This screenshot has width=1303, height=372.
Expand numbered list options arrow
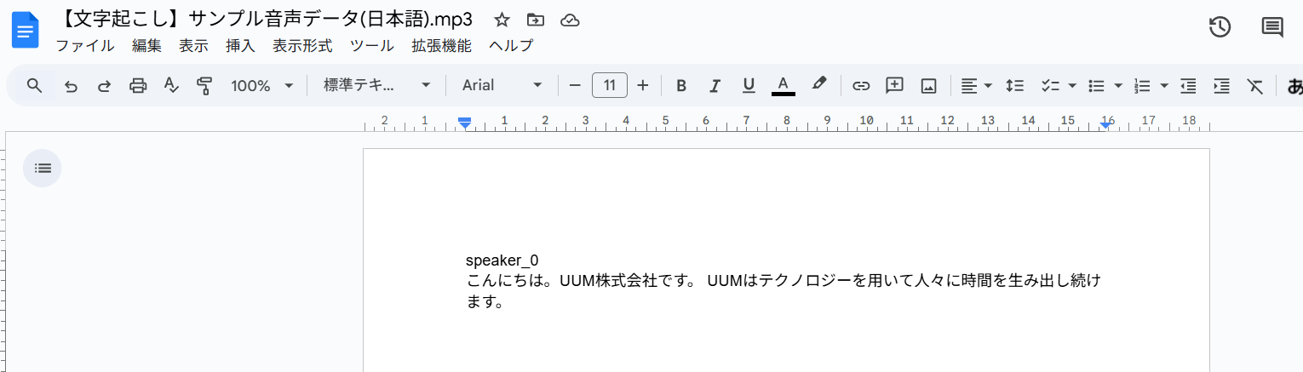1164,85
